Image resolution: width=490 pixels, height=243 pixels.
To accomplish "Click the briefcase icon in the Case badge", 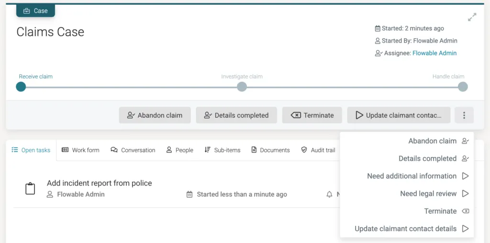I will tap(27, 11).
